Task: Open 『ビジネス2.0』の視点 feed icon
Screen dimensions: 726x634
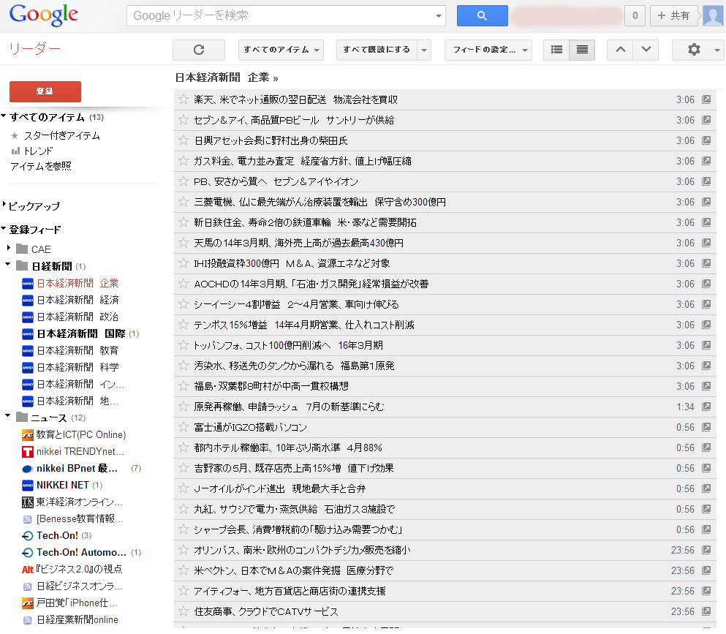Action: [28, 569]
